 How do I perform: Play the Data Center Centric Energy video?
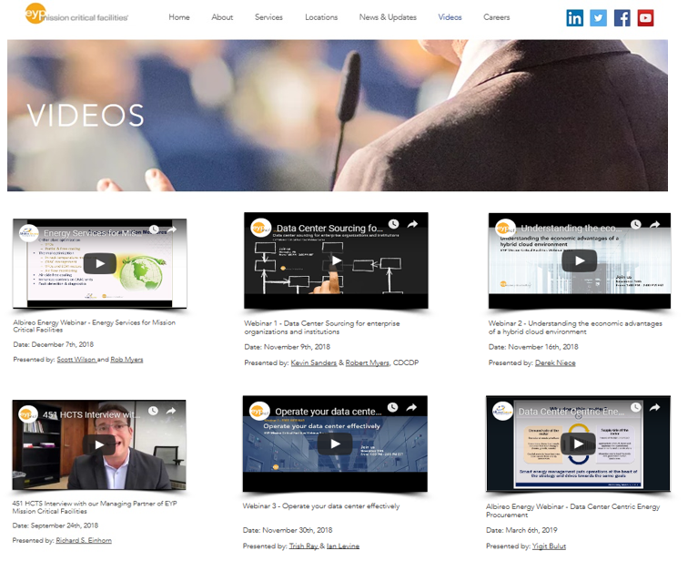[578, 444]
